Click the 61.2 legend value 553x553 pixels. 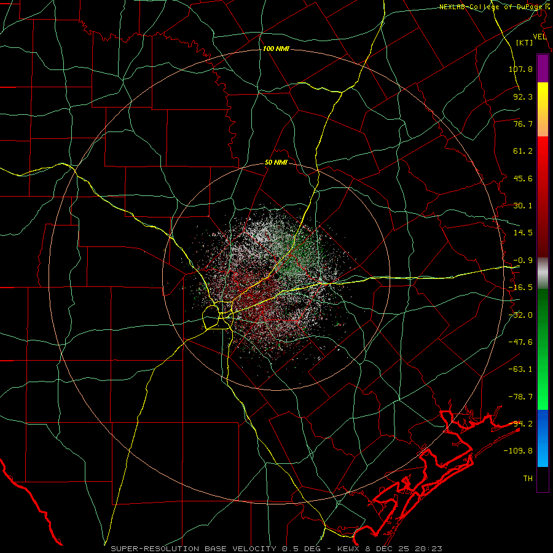click(x=523, y=151)
